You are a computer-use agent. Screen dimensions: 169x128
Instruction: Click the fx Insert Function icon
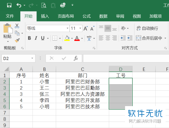(76, 58)
